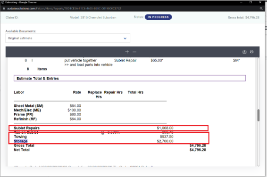Viewport: 267px width, 177px height.
Task: Click the $937.50 towing amount
Action: point(167,137)
